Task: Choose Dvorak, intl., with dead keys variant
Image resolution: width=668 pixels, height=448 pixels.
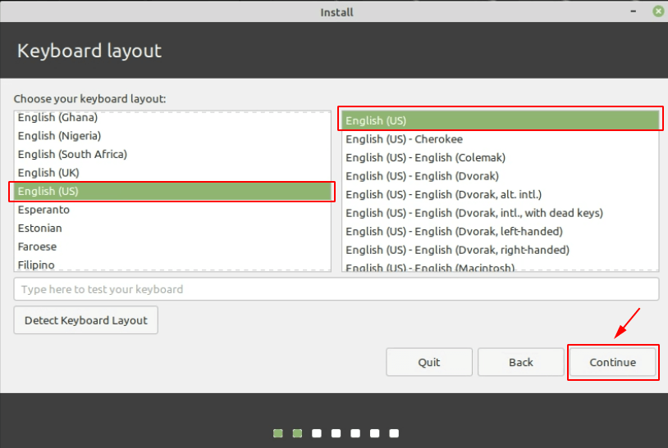Action: coord(500,214)
